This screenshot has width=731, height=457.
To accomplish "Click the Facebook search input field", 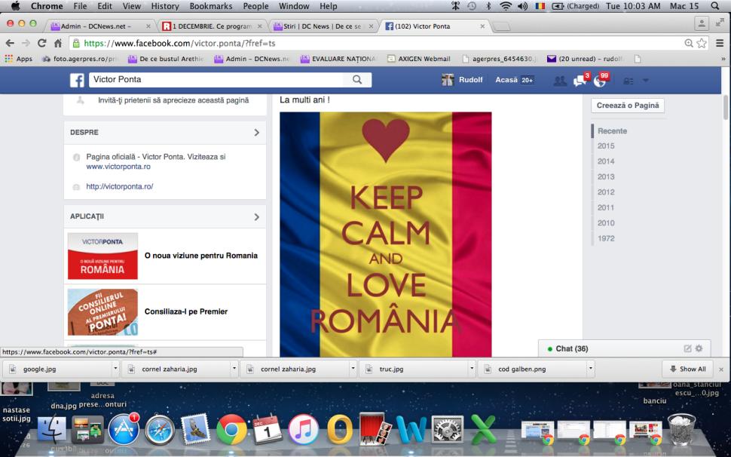I will pyautogui.click(x=215, y=79).
